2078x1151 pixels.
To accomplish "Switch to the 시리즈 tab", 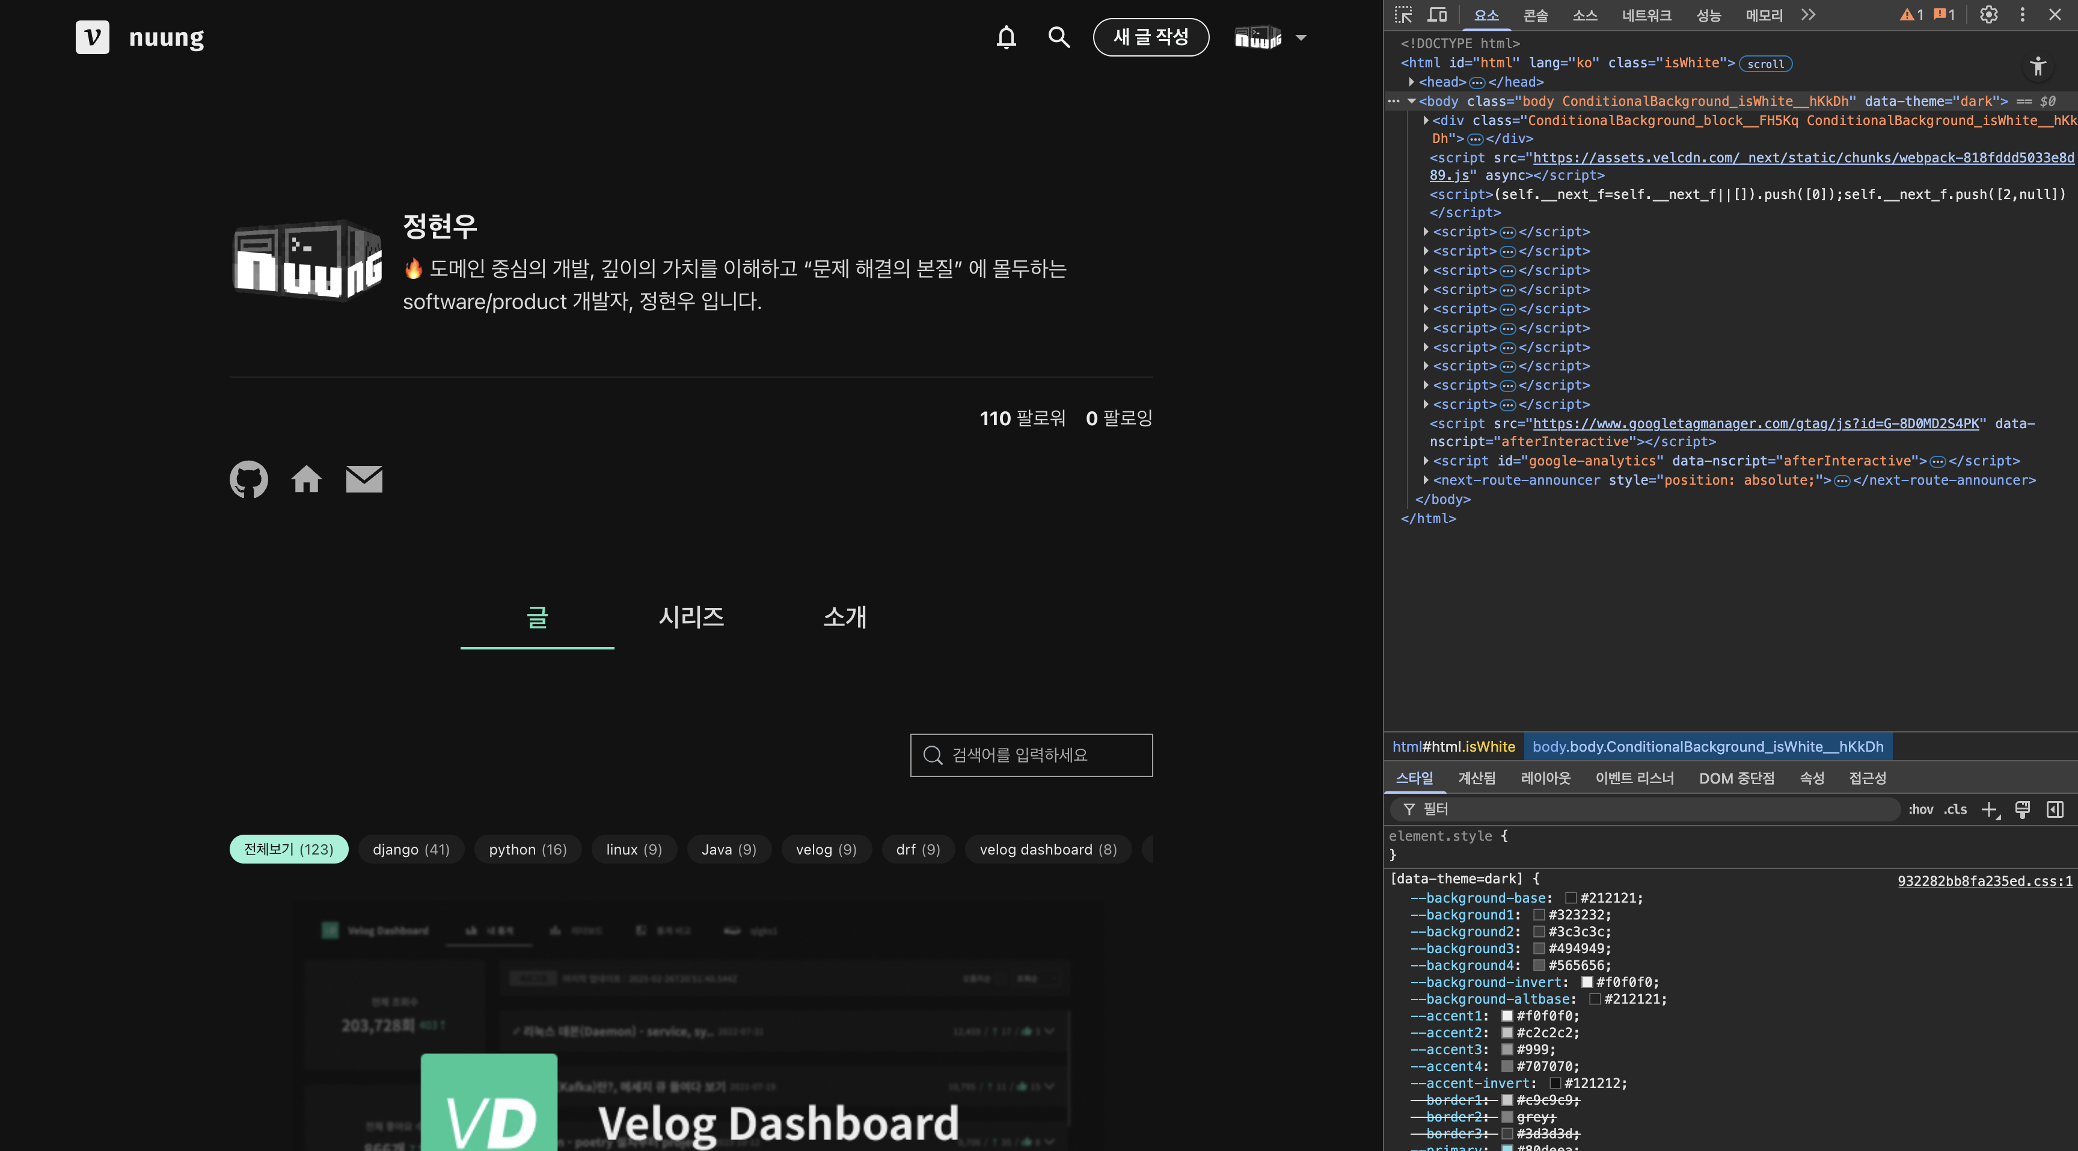I will point(691,617).
